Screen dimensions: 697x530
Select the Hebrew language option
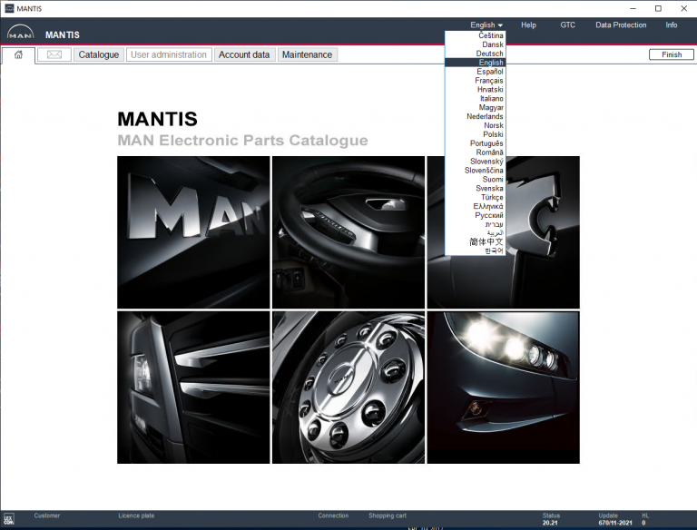pyautogui.click(x=476, y=224)
